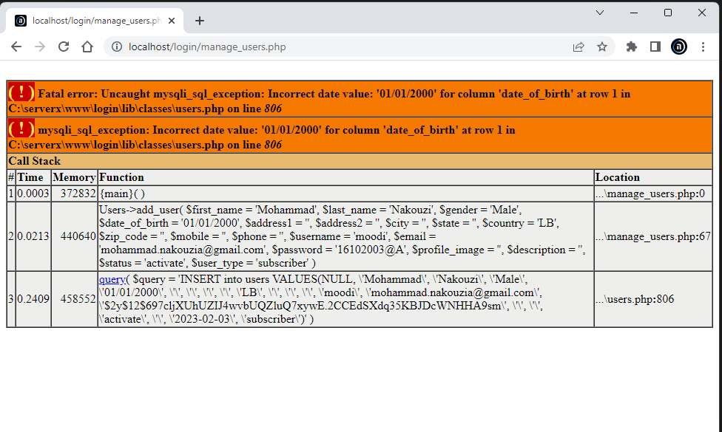The image size is (722, 432).
Task: Click the mysqli_sql_exception warning icon
Action: tap(21, 128)
